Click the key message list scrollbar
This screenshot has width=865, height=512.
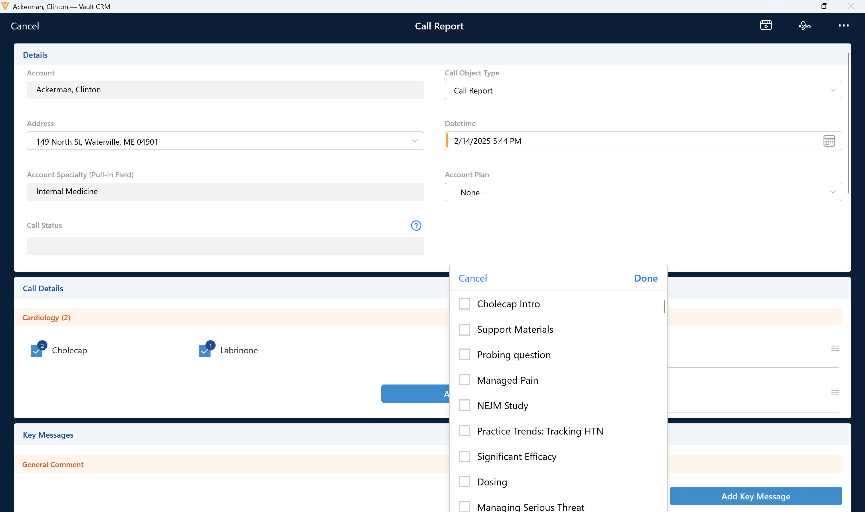tap(664, 307)
